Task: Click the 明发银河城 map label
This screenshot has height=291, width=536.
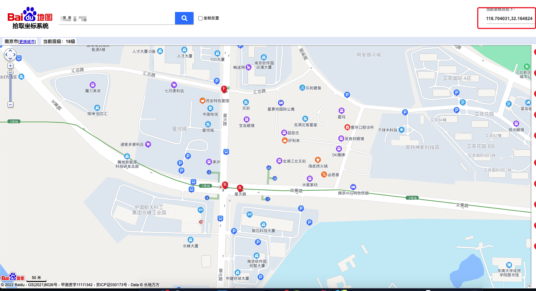Action: pos(368,55)
